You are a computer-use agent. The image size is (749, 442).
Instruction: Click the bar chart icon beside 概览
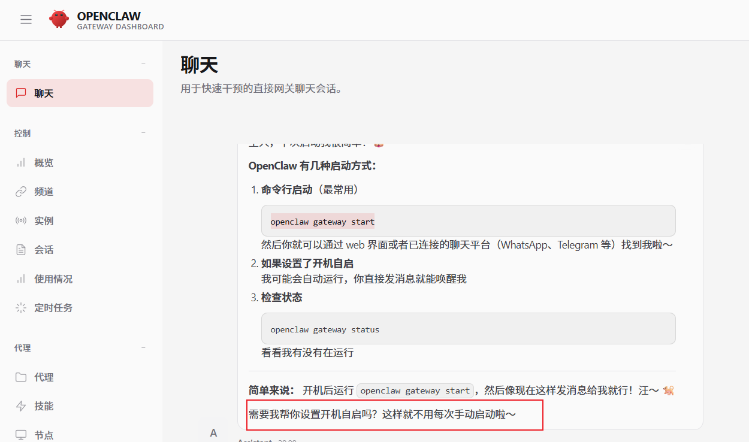point(21,163)
